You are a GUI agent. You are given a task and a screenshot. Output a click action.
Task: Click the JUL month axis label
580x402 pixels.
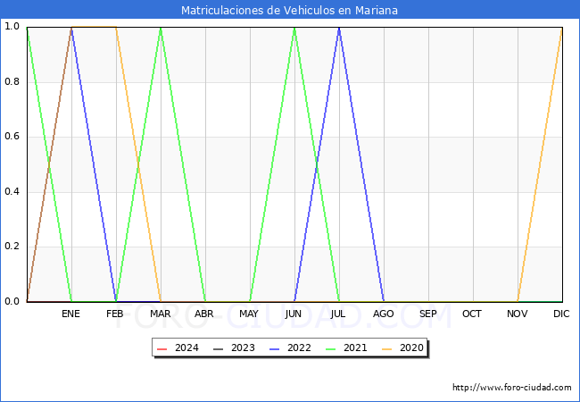(338, 314)
